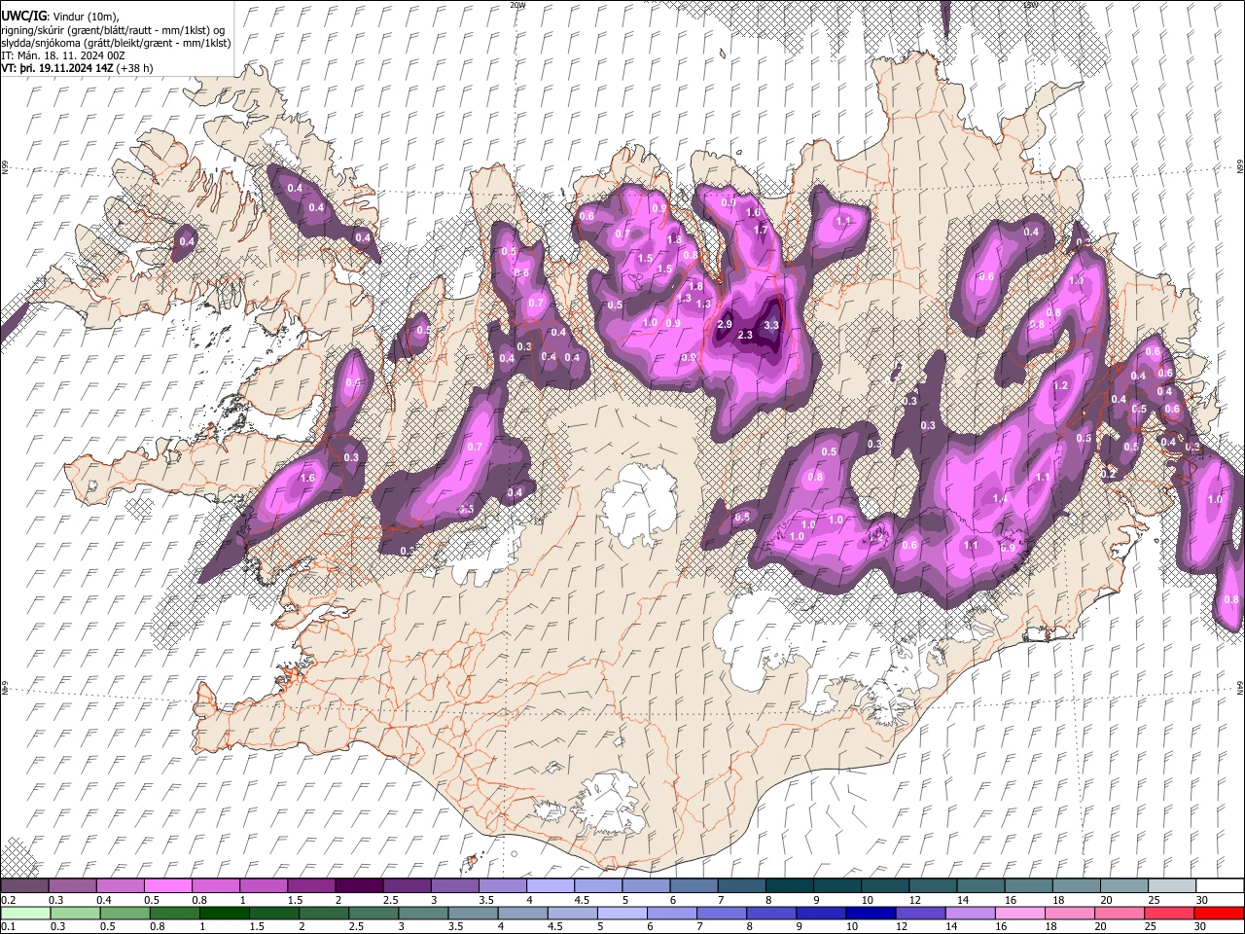Click the '2.9' precipitation value on map
The width and height of the screenshot is (1245, 934).
[725, 324]
